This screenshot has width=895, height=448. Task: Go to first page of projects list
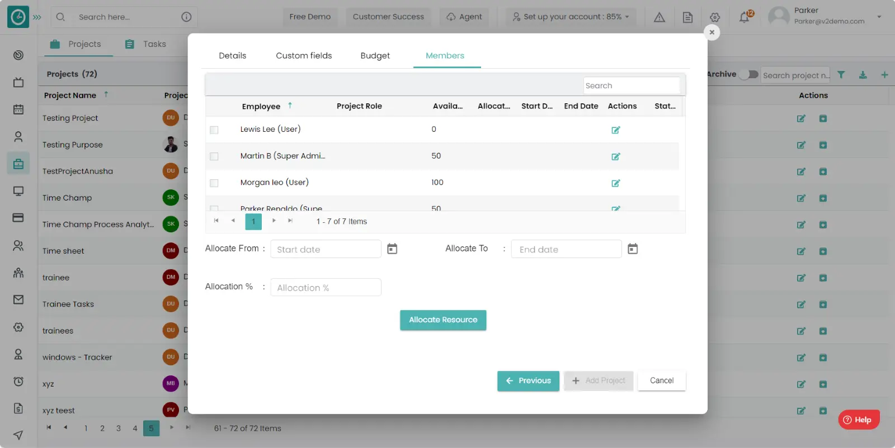[x=49, y=428]
